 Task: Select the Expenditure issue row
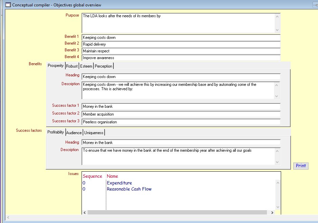click(x=119, y=183)
